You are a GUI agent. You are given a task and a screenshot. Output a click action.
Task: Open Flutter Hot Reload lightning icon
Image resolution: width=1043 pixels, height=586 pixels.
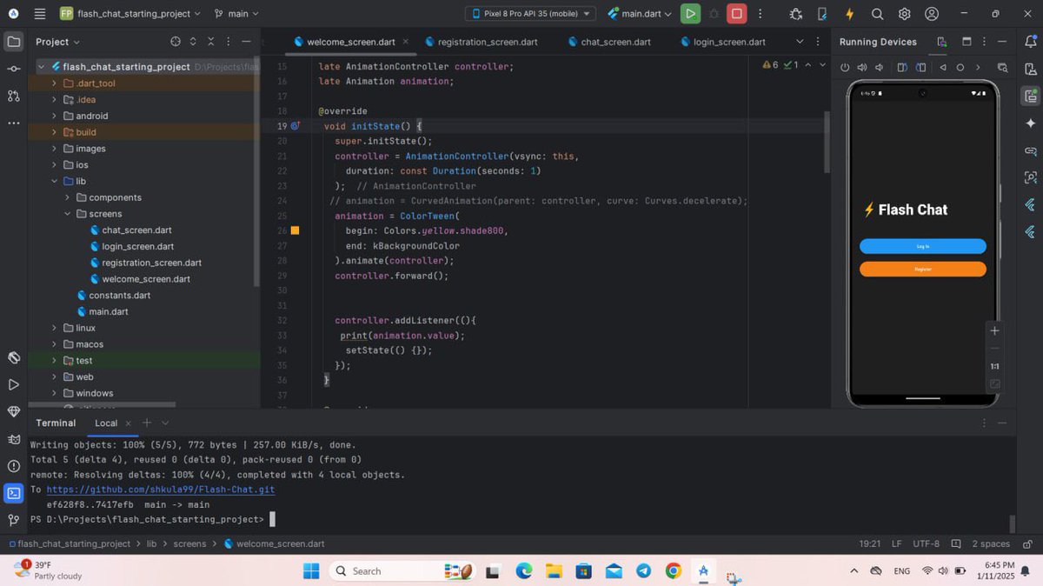[x=850, y=14]
